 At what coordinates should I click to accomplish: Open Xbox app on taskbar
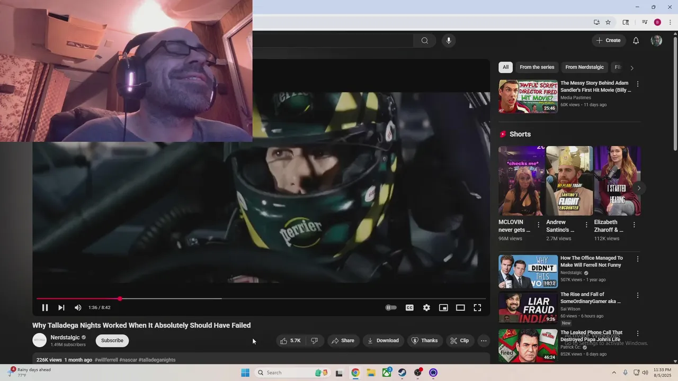pos(387,373)
